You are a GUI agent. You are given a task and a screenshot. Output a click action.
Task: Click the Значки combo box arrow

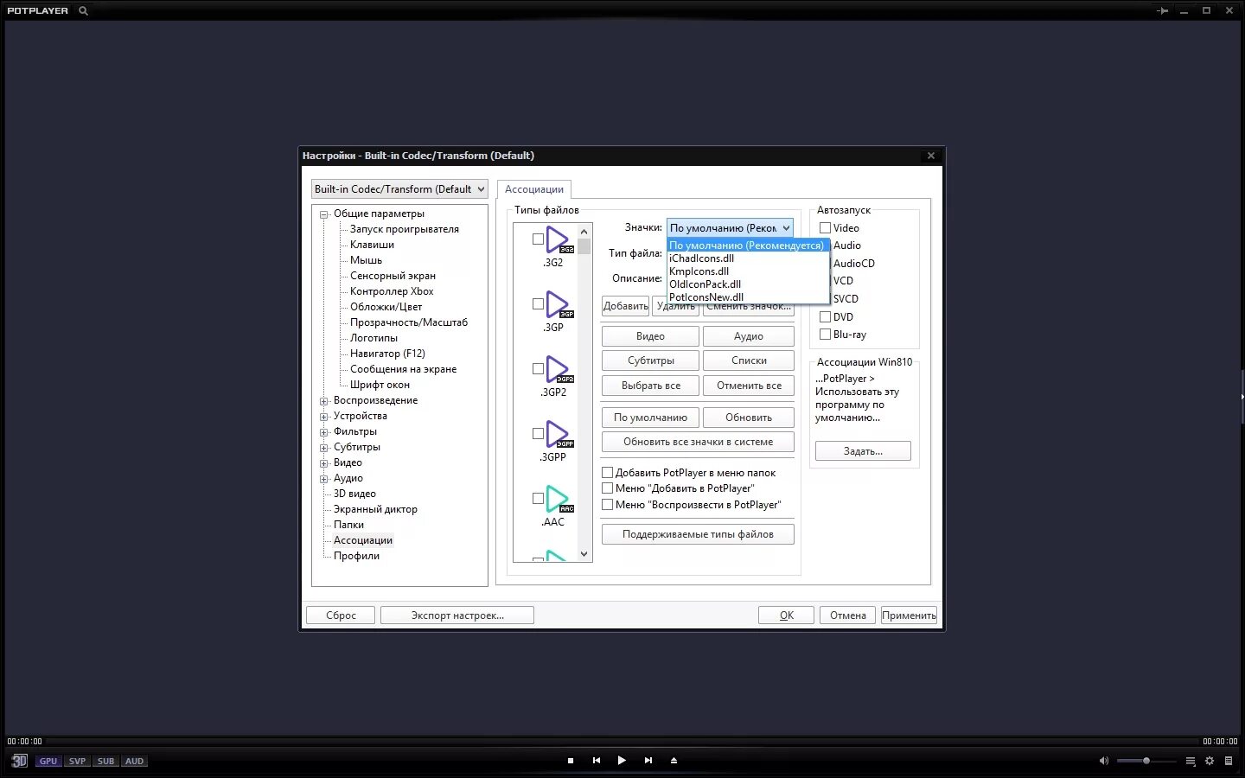[786, 228]
